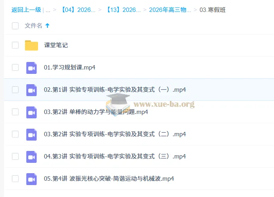Go back via 返回上一级 link
Viewport: 274px width, 197px height.
(x=26, y=10)
